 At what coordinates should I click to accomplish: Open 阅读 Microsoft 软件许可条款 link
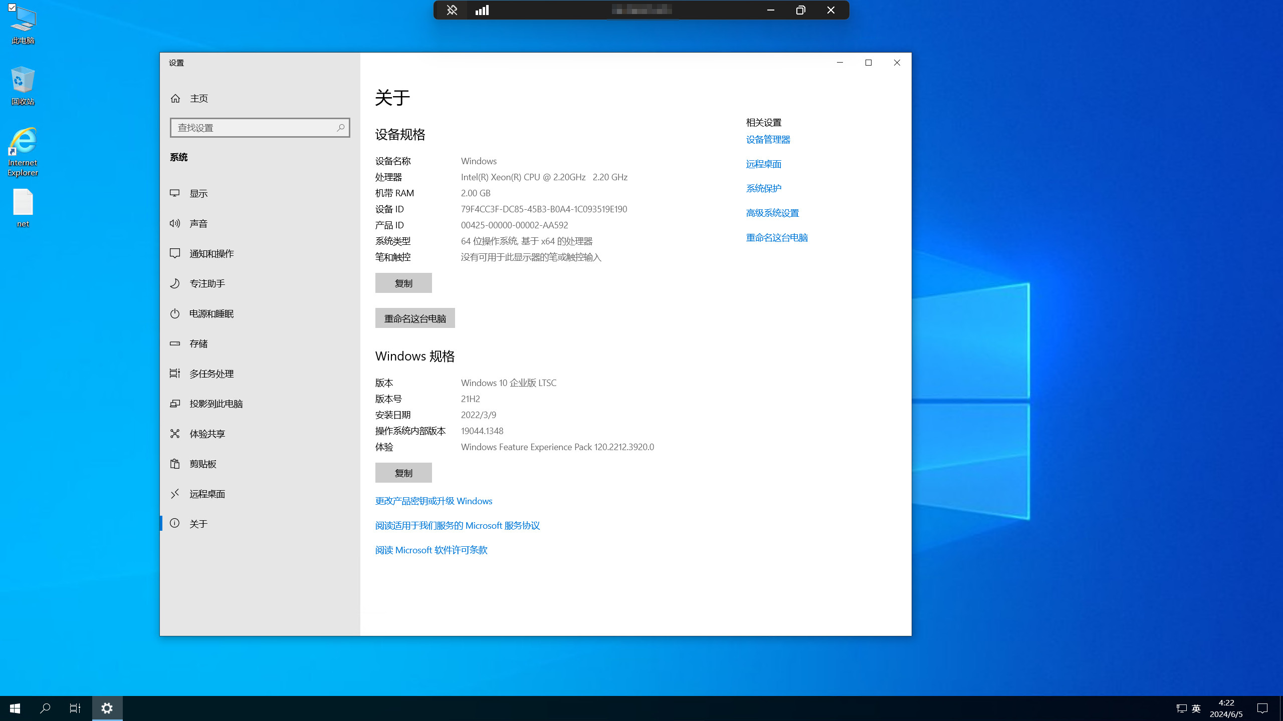[431, 550]
